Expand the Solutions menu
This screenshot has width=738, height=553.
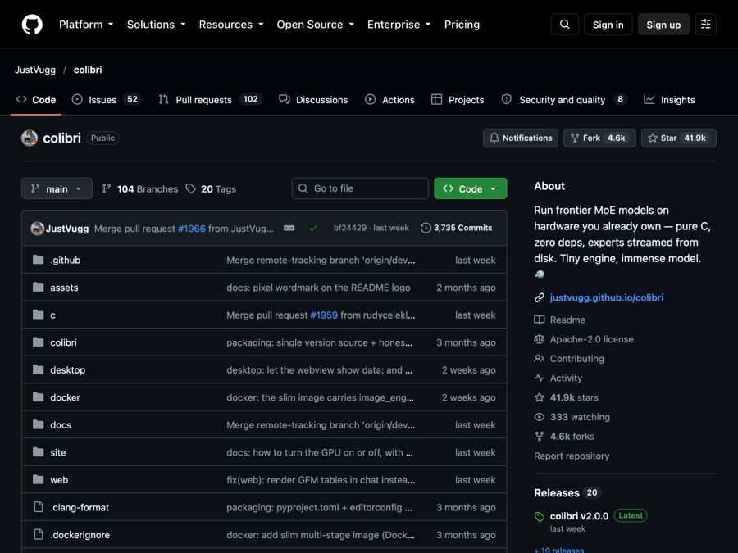[x=157, y=25]
